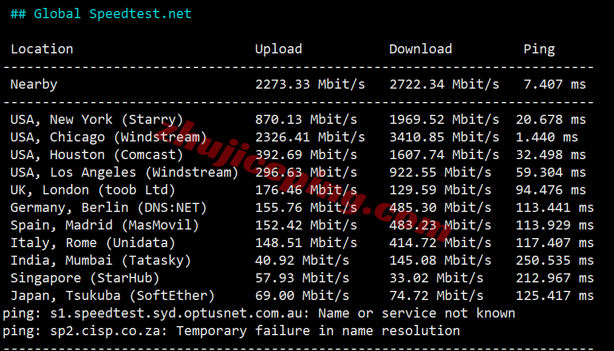Click London upload 176.46 Mbit/s
614x351 pixels.
tap(306, 190)
